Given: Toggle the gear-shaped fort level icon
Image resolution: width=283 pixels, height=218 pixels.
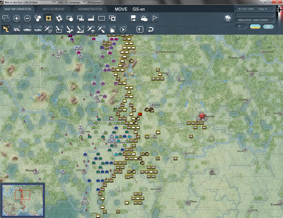Looking at the screenshot, I should coord(59,18).
